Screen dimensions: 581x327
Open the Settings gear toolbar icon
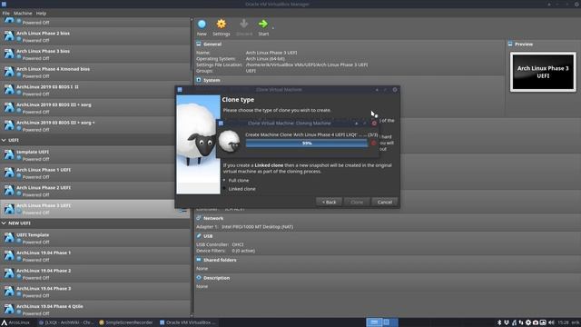(x=222, y=25)
